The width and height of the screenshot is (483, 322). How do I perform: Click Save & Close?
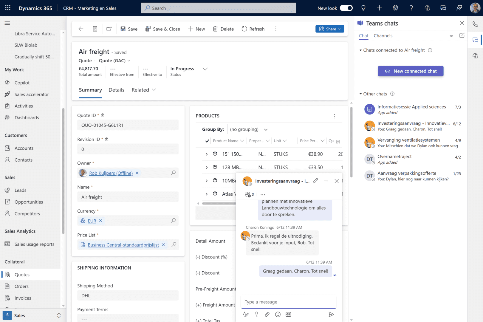162,29
